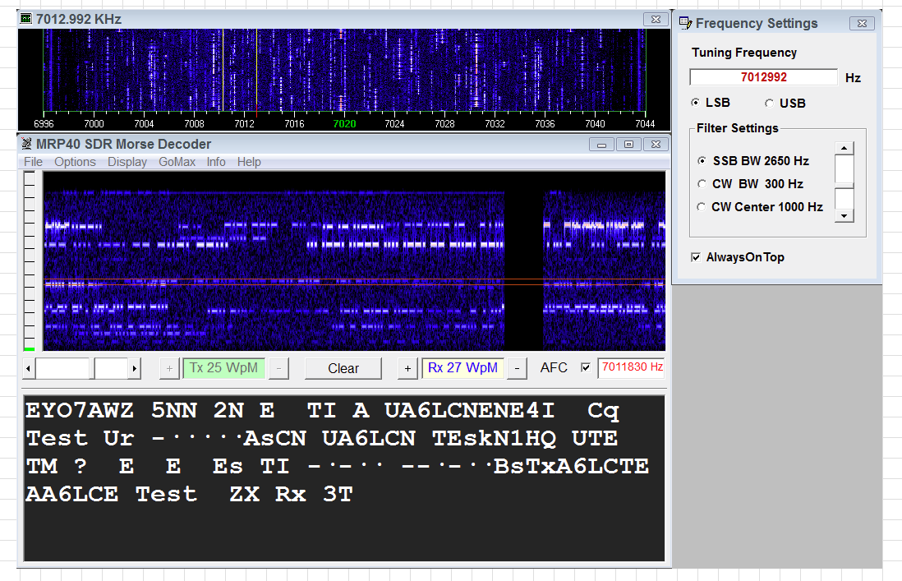Open the Options menu
Screen dimensions: 902x581
coord(75,162)
